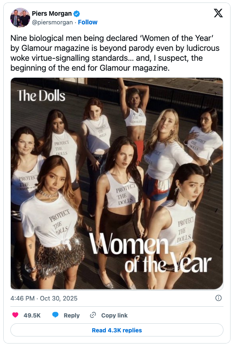
Task: Click the blue reply bubble icon
Action: (x=55, y=315)
